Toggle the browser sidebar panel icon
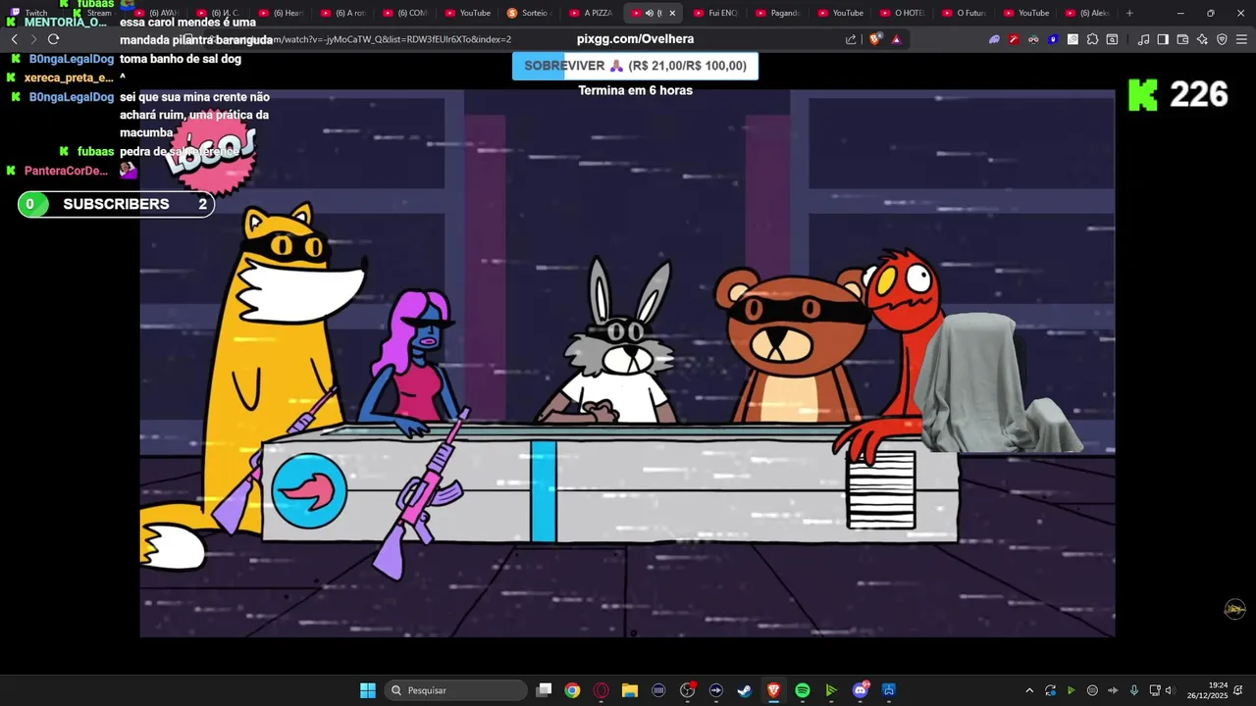Screen dimensions: 1256x706 1163,39
